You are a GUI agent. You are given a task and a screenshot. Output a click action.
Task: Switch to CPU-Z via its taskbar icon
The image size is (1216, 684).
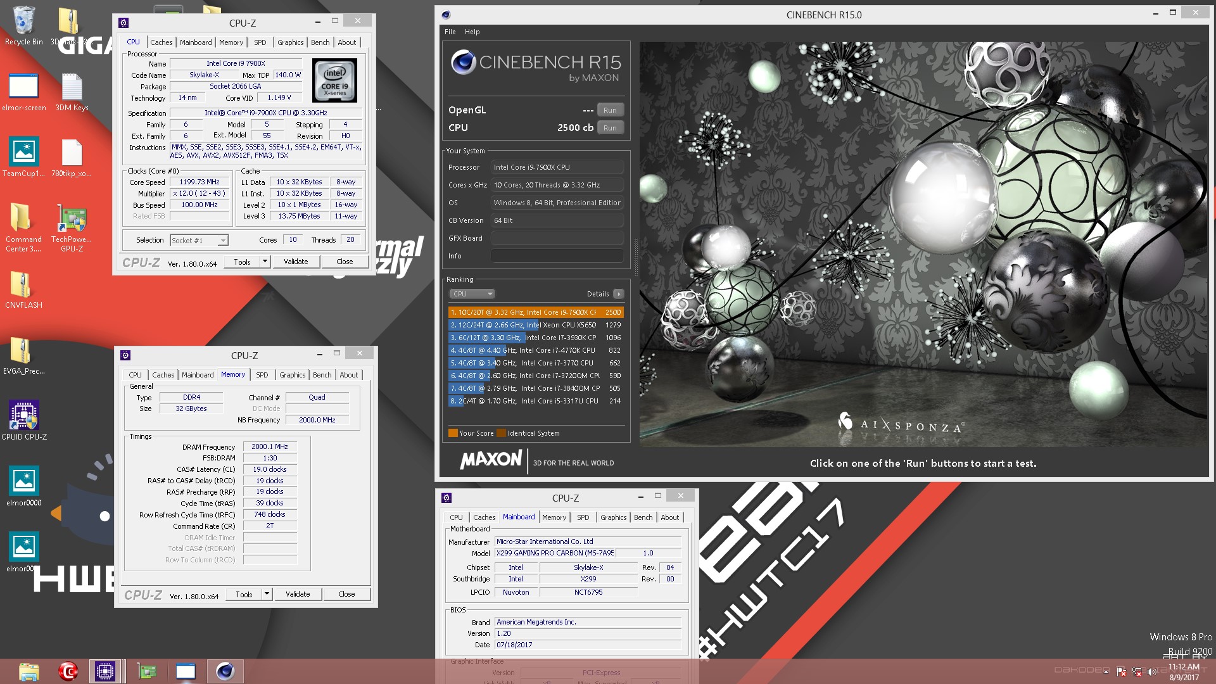coord(105,671)
